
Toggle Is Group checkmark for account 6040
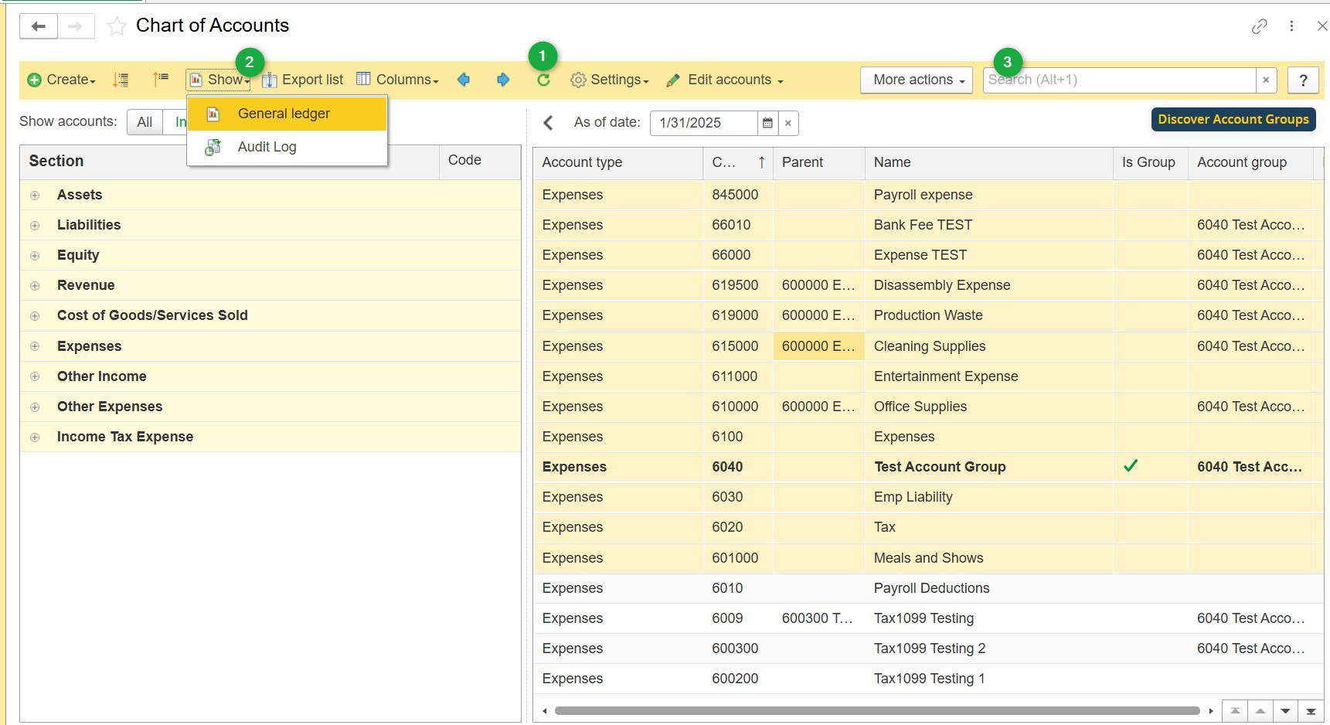click(1131, 466)
